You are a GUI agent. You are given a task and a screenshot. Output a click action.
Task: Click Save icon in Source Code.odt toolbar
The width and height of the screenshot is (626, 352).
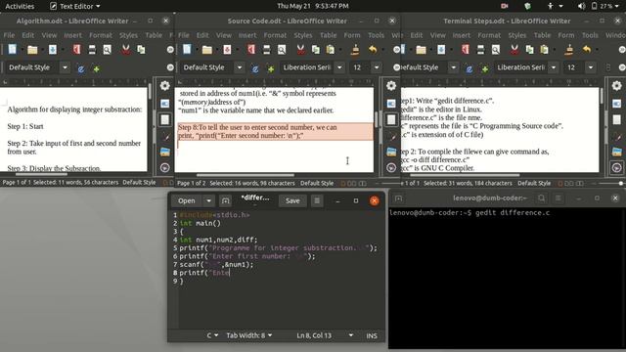227,50
